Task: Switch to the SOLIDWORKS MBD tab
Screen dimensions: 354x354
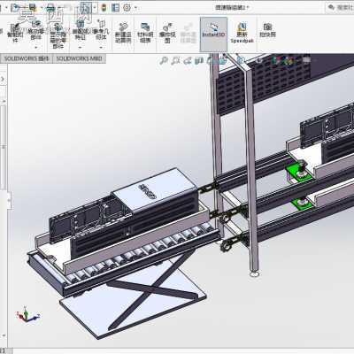Action: click(79, 58)
